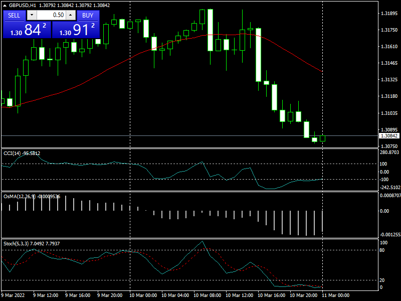This screenshot has width=401, height=301.
Task: Click the CCI scale value 280.8703
Action: click(389, 153)
